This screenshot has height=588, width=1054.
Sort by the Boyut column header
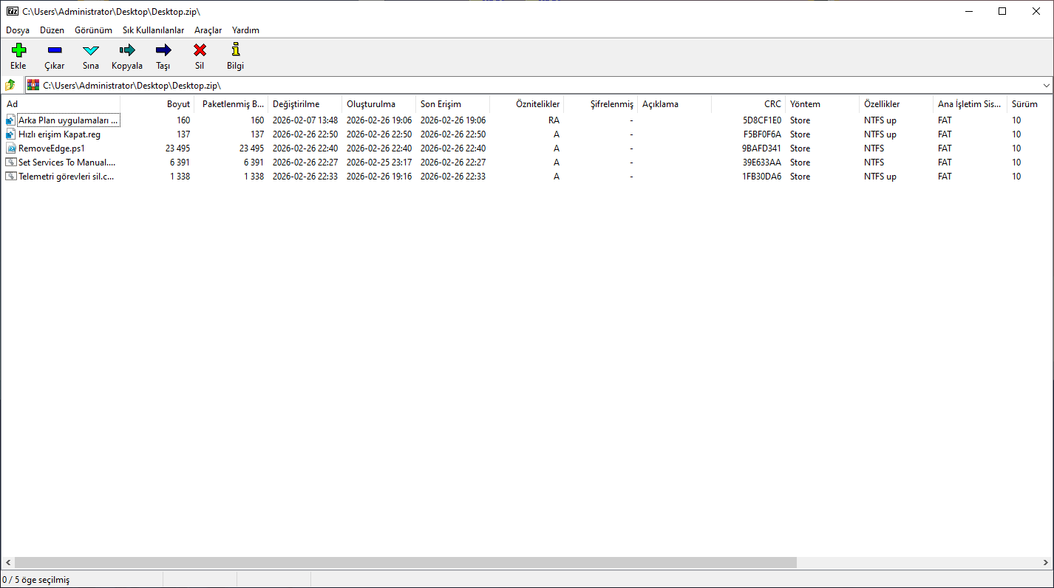pyautogui.click(x=157, y=104)
